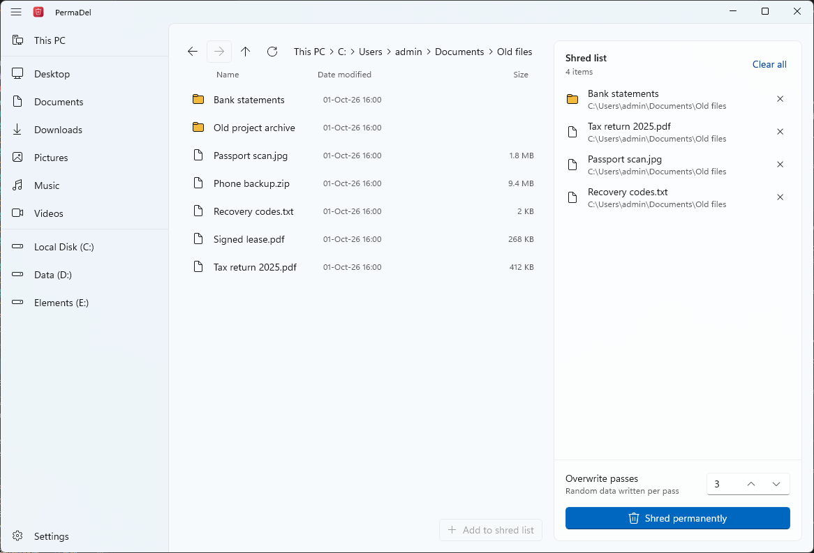814x553 pixels.
Task: Open the hamburger navigation menu
Action: (16, 12)
